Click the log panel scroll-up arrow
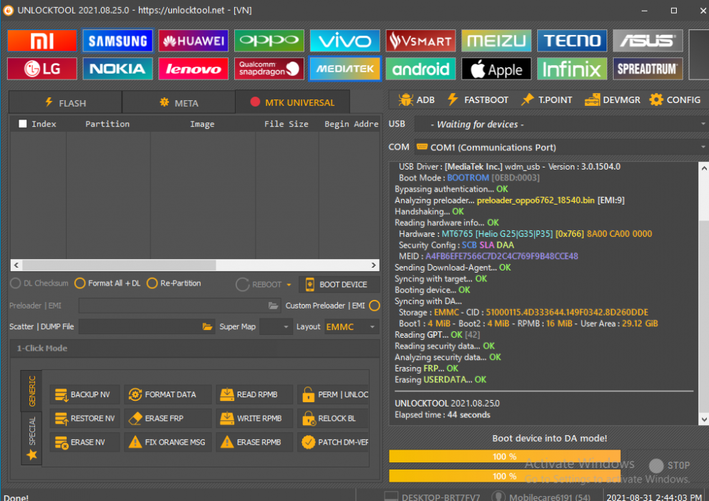Image resolution: width=709 pixels, height=501 pixels. [x=704, y=168]
